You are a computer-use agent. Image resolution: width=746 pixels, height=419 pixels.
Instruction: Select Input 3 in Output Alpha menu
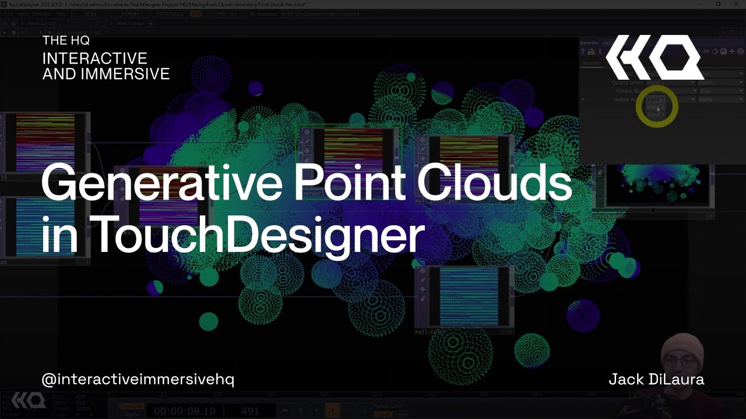[x=656, y=115]
